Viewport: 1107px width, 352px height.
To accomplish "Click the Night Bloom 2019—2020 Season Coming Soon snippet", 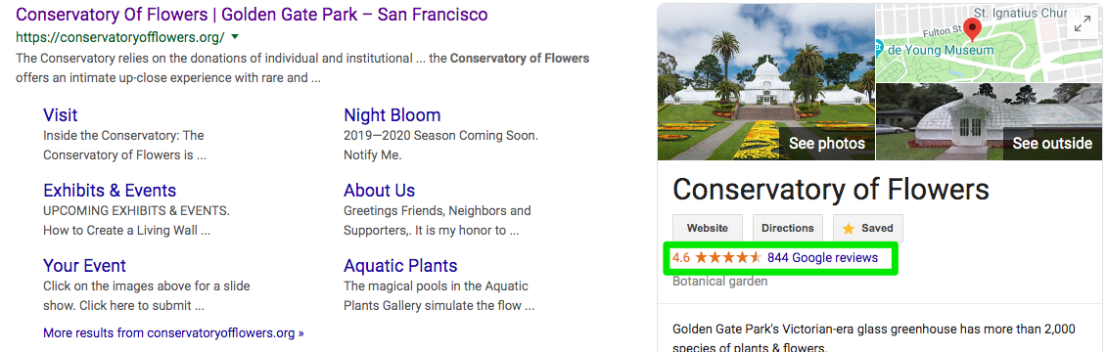I will pos(441,146).
